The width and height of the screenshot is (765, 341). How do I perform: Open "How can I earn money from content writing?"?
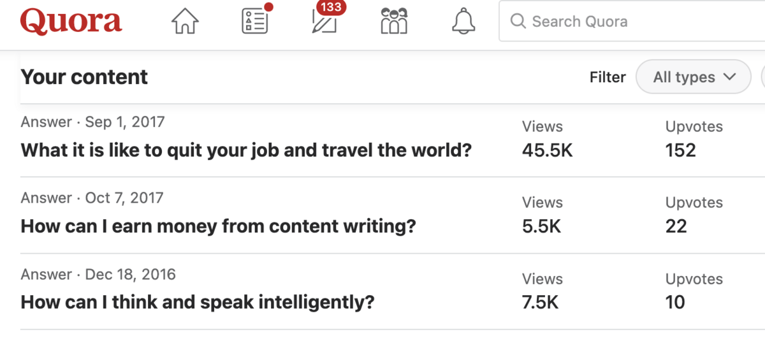point(218,226)
